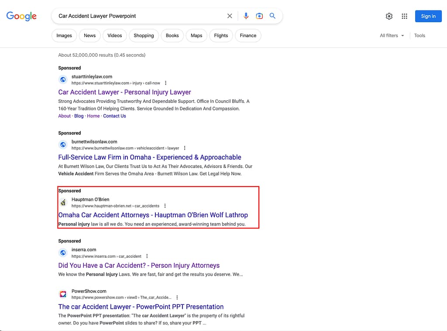Open the Contact Us sitelink
This screenshot has width=447, height=331.
115,116
